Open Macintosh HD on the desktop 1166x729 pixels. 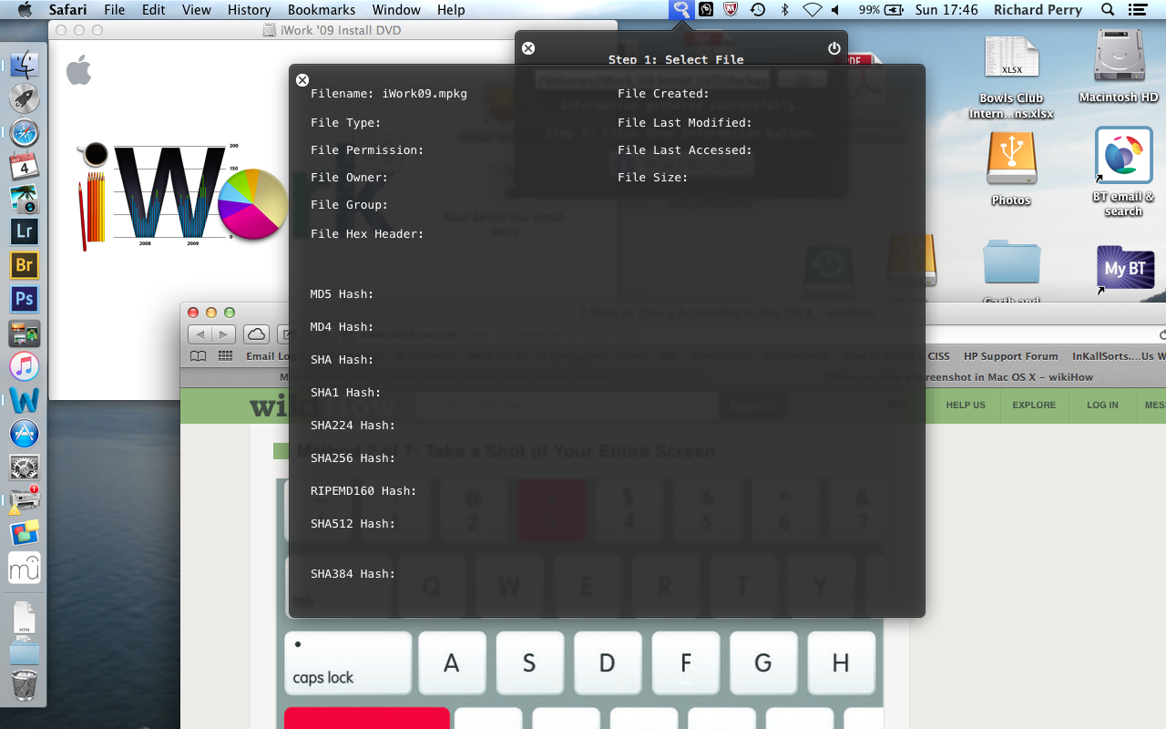pyautogui.click(x=1119, y=67)
